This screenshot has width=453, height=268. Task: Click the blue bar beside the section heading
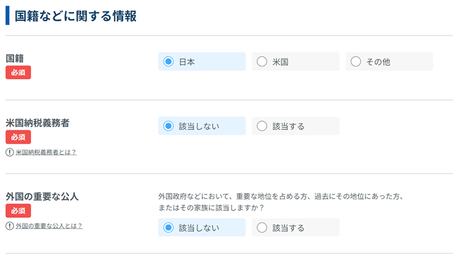(x=8, y=16)
